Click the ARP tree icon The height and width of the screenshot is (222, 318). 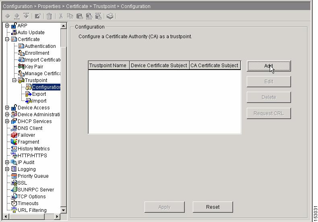(14, 25)
